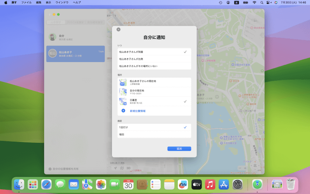Open Find My from the Dock
The image size is (310, 194).
click(x=257, y=185)
